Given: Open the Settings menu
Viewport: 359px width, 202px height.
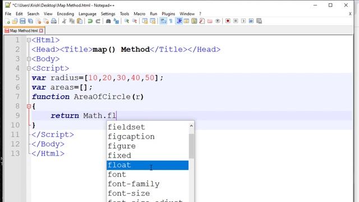Looking at the screenshot, I should click(108, 13).
